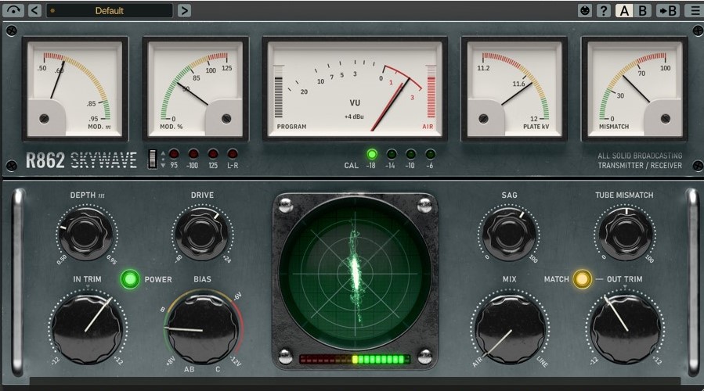
Task: Click the CAL label
Action: (x=351, y=166)
